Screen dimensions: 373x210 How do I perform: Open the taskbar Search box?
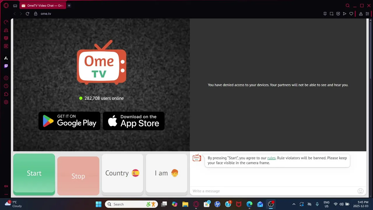tap(131, 204)
